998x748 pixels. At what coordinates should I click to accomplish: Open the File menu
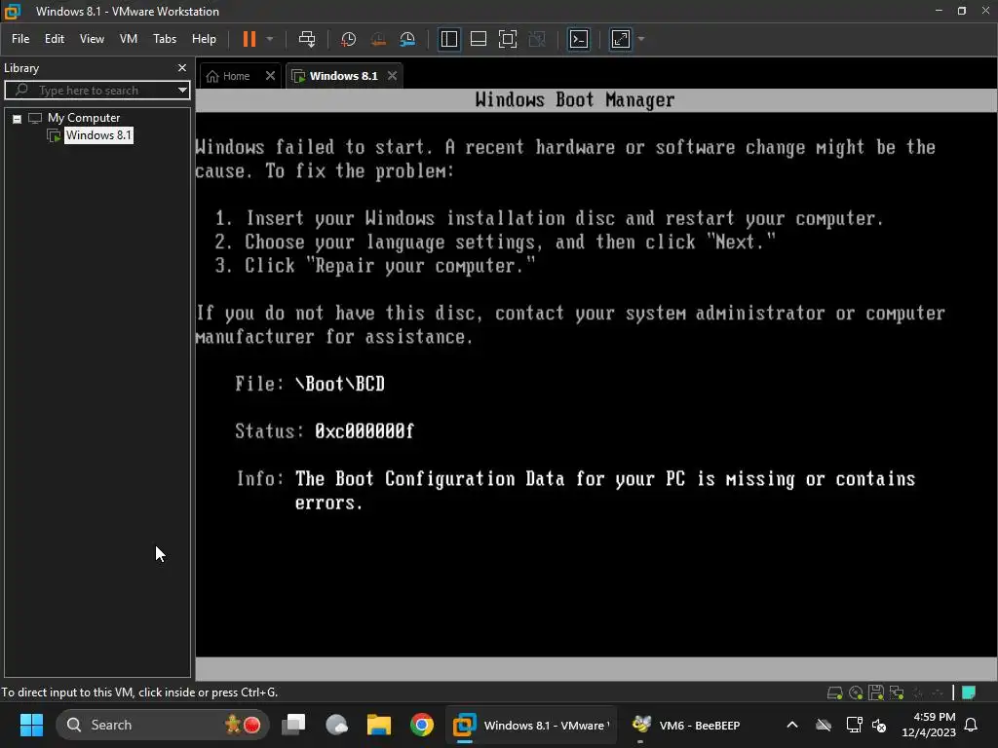point(20,39)
